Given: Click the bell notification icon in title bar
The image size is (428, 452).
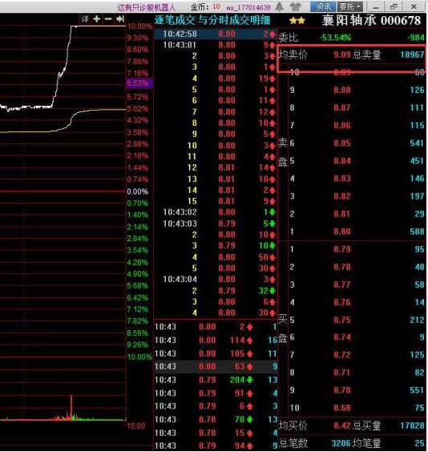Looking at the screenshot, I should point(280,6).
